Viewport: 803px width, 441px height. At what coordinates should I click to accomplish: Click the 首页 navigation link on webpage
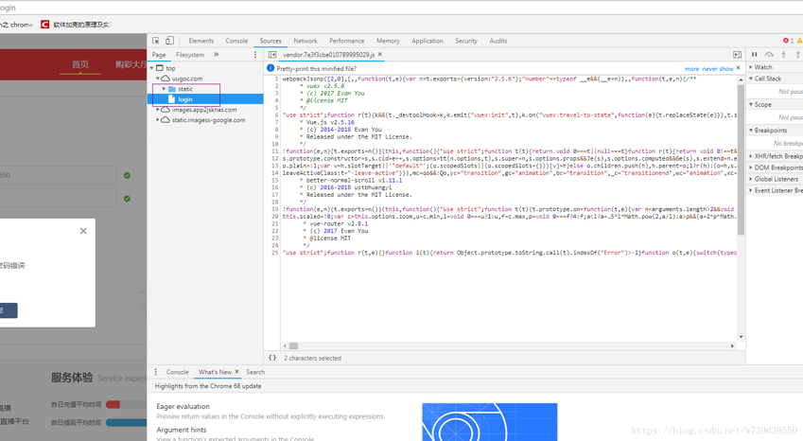tap(79, 64)
